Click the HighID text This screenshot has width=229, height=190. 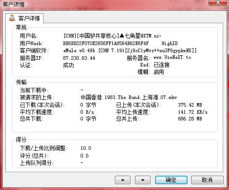[169, 43]
